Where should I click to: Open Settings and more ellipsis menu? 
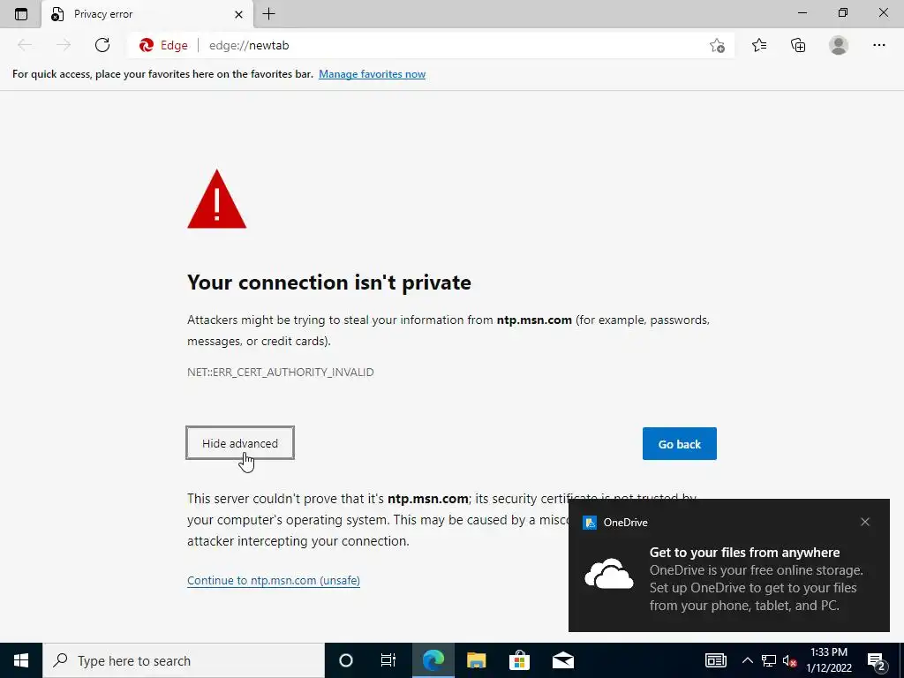tap(878, 45)
